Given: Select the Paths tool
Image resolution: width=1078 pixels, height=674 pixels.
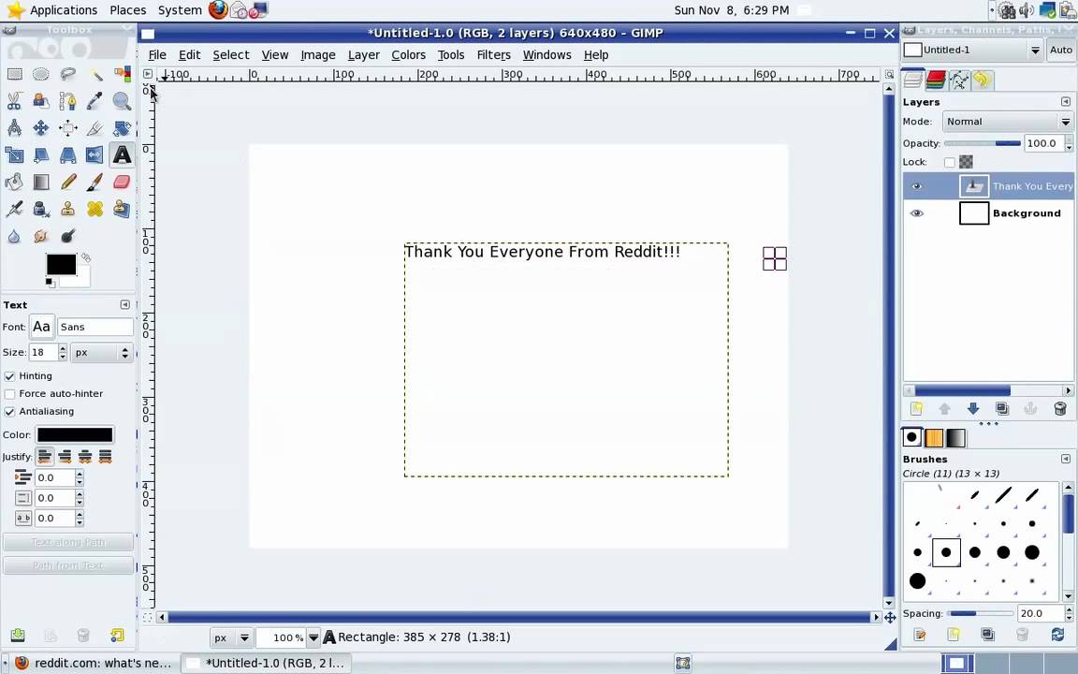Looking at the screenshot, I should point(68,101).
